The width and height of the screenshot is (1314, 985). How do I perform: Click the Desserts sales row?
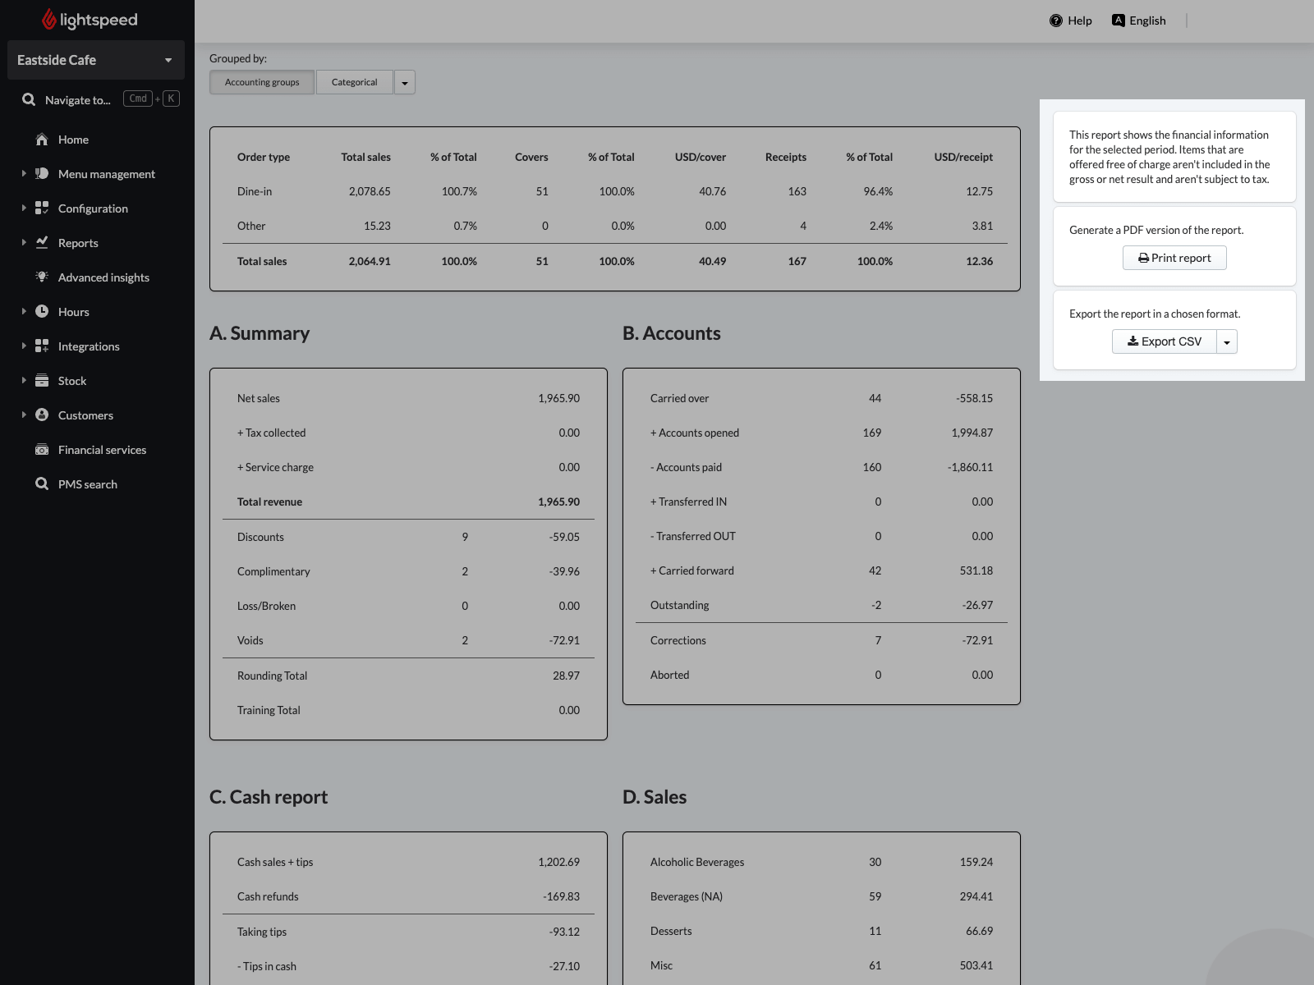[821, 931]
